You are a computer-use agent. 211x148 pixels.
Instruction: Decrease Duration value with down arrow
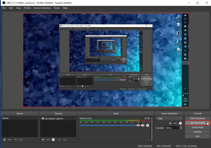coord(181,129)
